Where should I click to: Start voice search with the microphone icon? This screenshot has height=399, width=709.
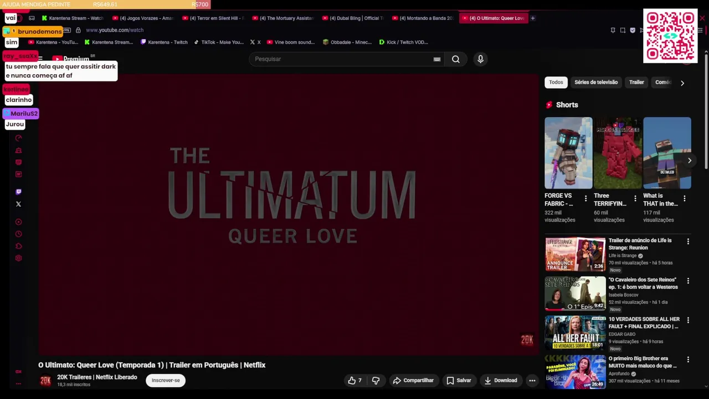pyautogui.click(x=480, y=59)
